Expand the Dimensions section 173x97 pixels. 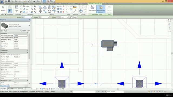[28, 50]
